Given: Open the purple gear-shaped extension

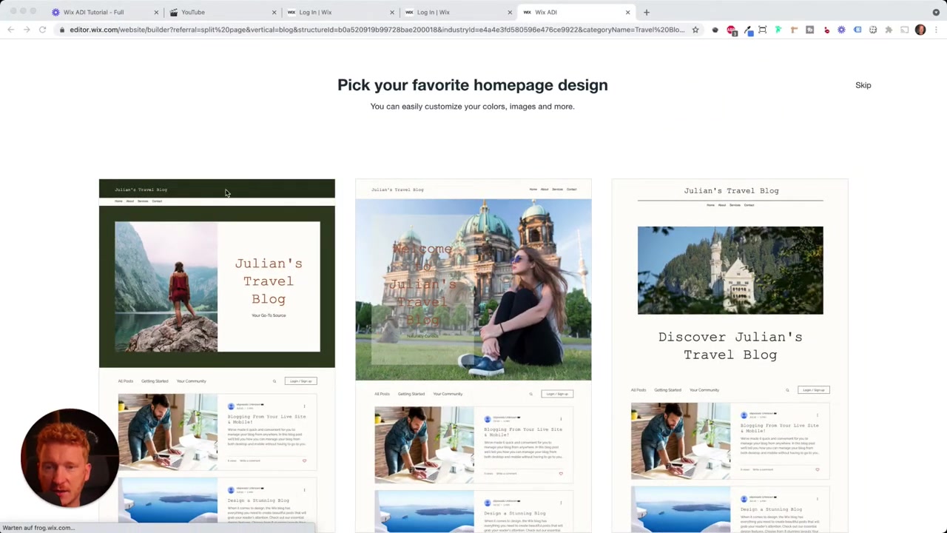Looking at the screenshot, I should [841, 30].
